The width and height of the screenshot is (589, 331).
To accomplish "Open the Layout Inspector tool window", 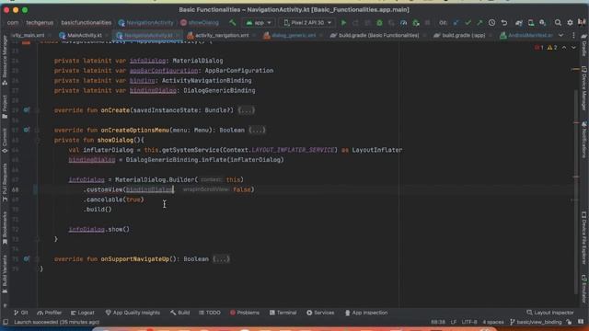I will pos(550,313).
